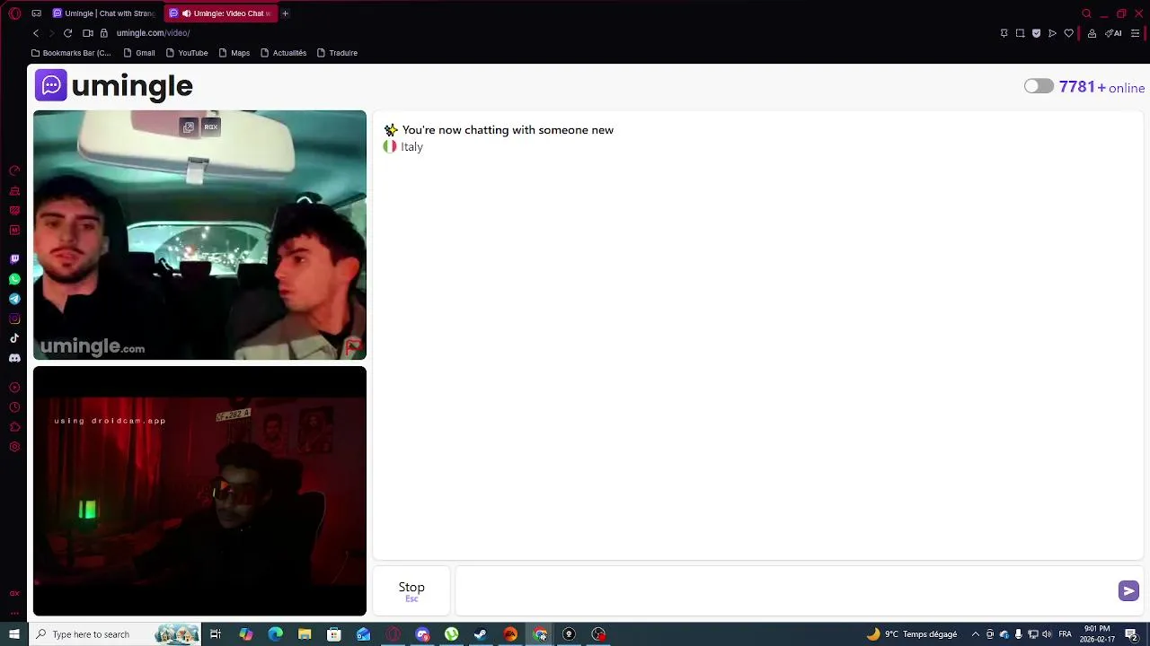Click your own webcam preview

pyautogui.click(x=199, y=491)
